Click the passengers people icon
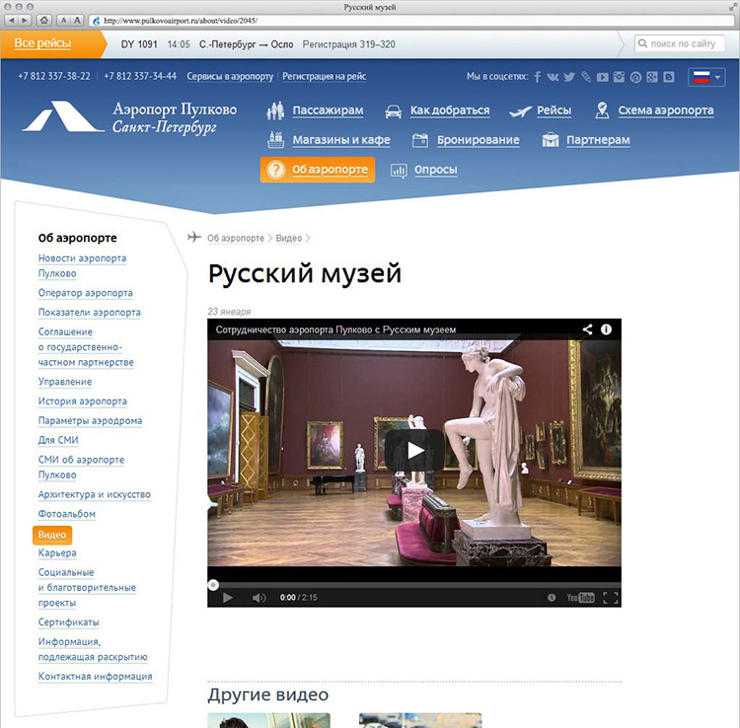The image size is (740, 728). [x=275, y=110]
